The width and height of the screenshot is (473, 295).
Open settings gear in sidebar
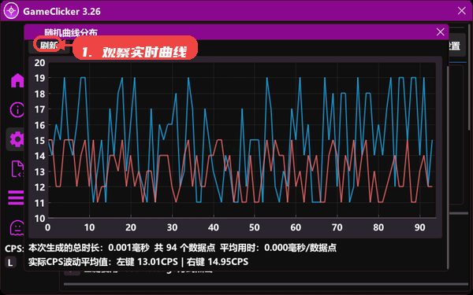[x=17, y=139]
